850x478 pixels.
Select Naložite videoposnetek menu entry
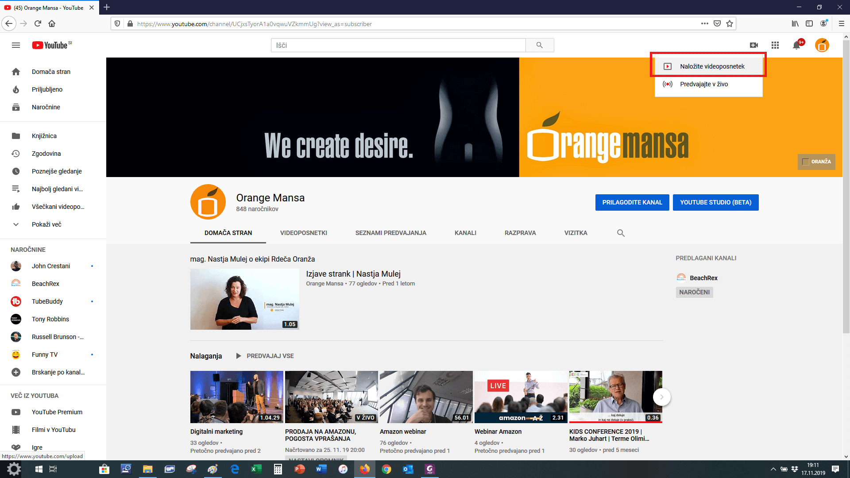tap(712, 66)
